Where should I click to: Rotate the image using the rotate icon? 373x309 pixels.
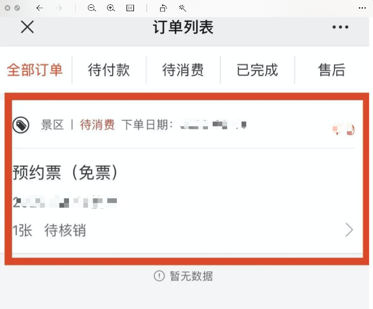click(163, 8)
